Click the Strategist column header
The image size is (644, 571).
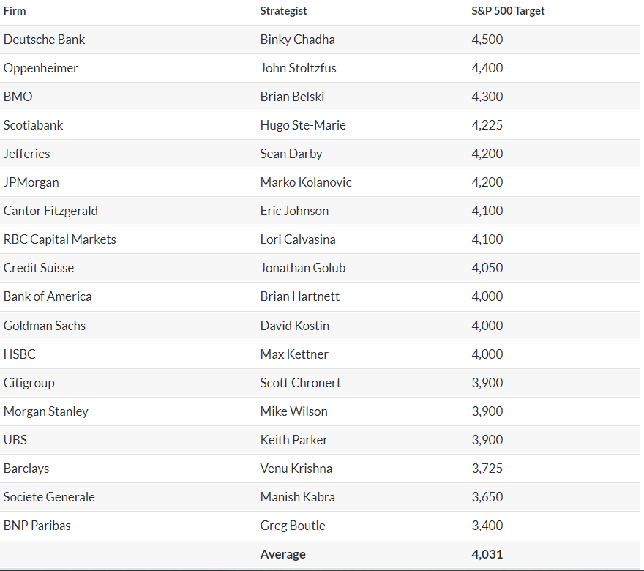[283, 11]
